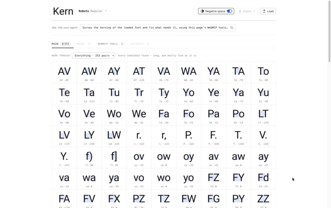This screenshot has width=331, height=208.
Task: Select the LV pair cell
Action: click(64, 136)
